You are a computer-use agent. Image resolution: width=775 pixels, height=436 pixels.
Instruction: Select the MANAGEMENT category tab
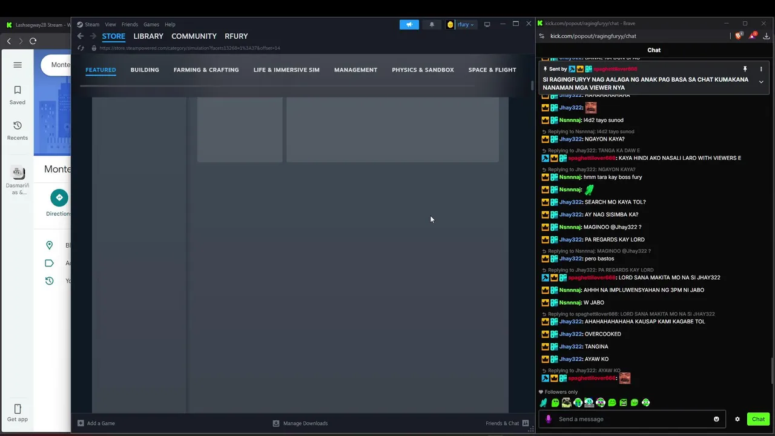(355, 70)
